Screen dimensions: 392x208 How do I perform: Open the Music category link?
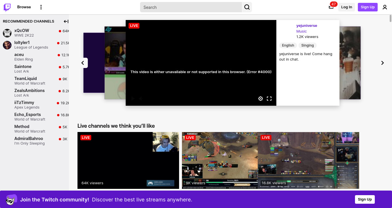click(x=302, y=31)
